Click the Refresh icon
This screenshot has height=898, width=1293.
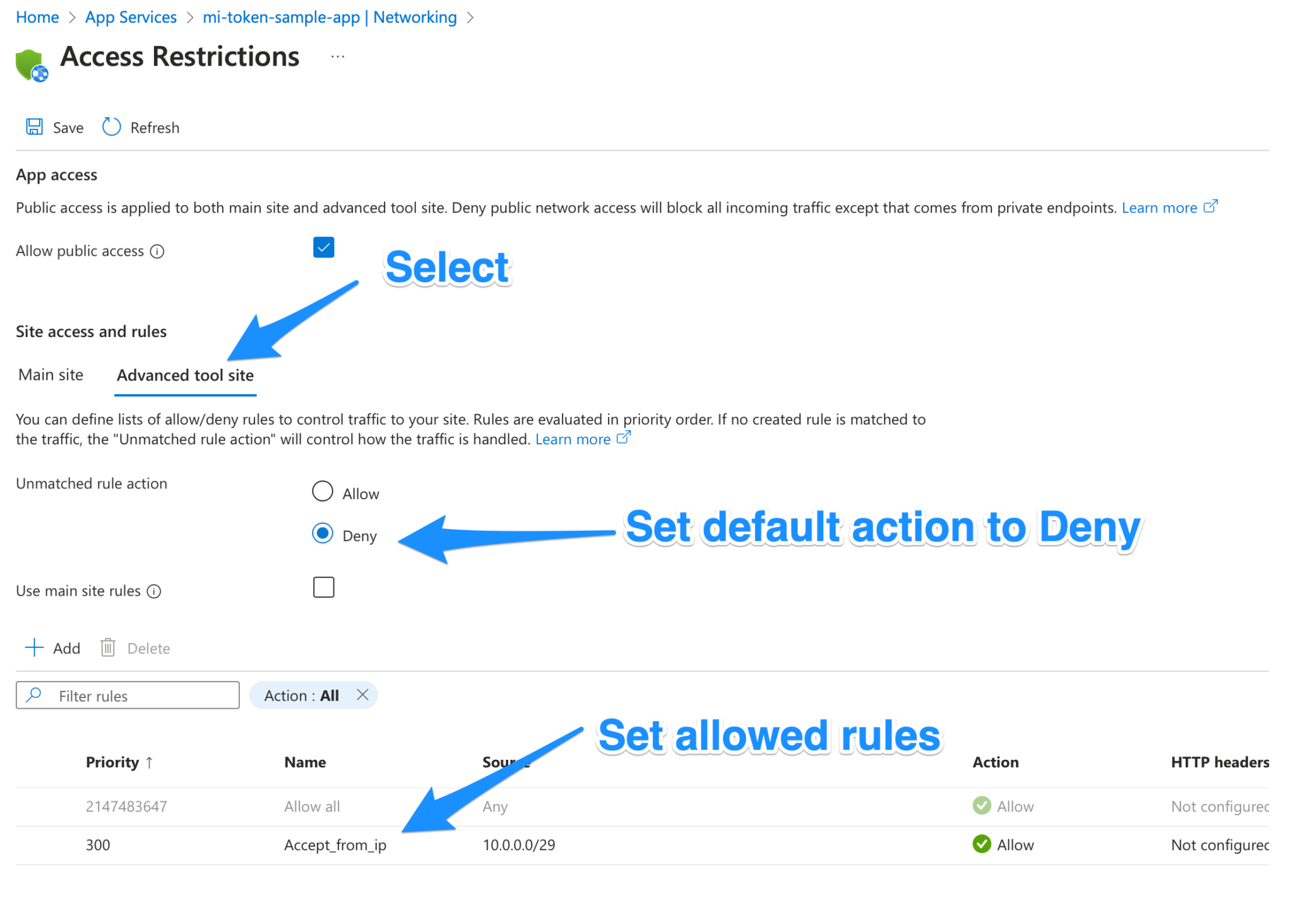[111, 126]
